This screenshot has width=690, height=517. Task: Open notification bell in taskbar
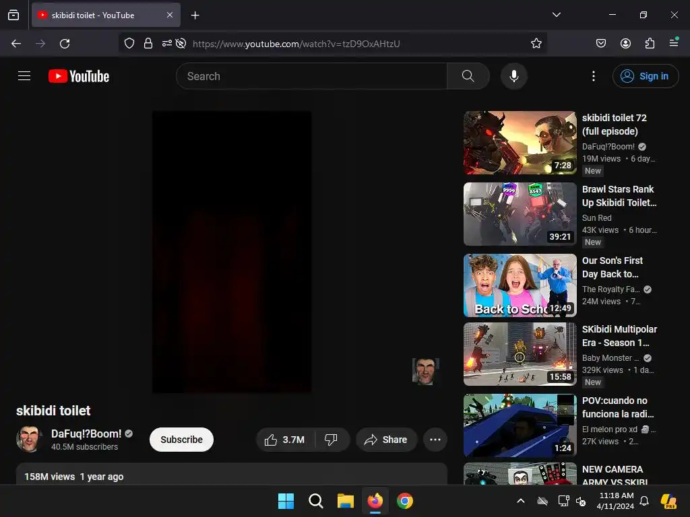[644, 501]
